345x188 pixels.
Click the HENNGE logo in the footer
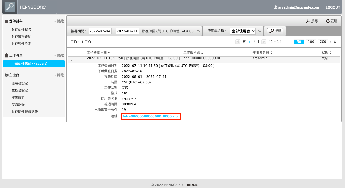(x=192, y=185)
